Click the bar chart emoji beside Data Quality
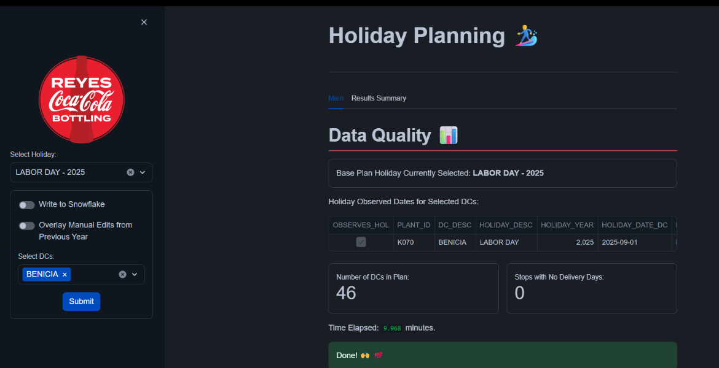719x368 pixels. pos(449,135)
